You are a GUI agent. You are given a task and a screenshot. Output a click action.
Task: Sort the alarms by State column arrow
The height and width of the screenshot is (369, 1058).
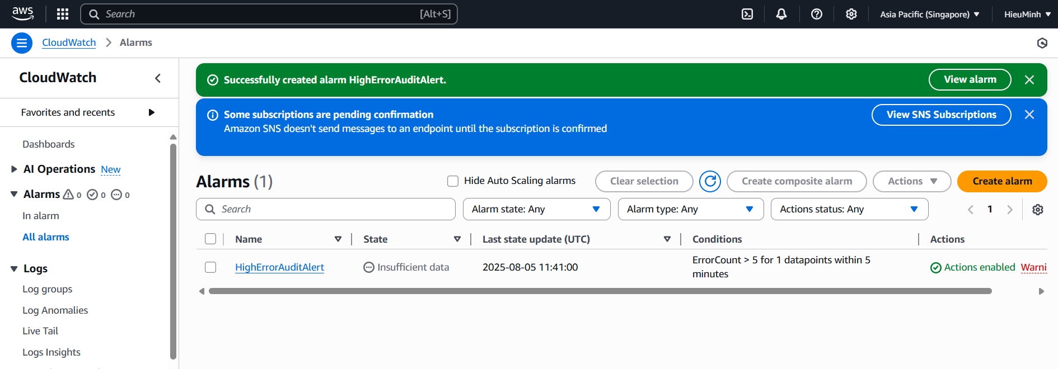coord(457,239)
